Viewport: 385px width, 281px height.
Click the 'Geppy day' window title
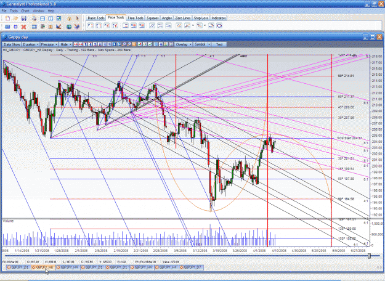click(18, 37)
